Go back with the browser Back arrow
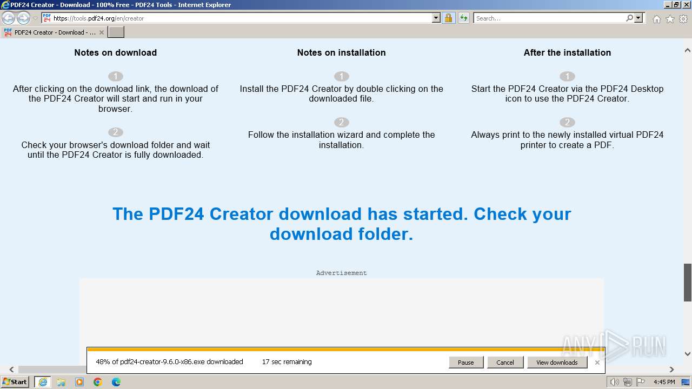The width and height of the screenshot is (692, 389). coord(9,18)
